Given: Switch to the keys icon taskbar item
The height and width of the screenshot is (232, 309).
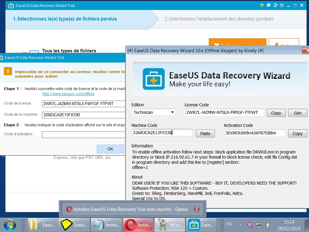Looking at the screenshot, I should click(170, 225).
